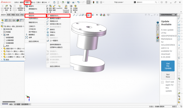Screen dimensions: 183x108
Task: Open the PropertyManager tab icon
Action: [x=6, y=20]
